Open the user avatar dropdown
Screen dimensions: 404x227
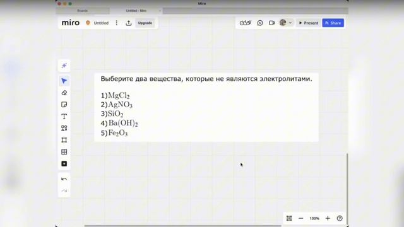[285, 23]
